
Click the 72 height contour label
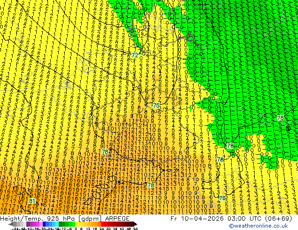[135, 55]
